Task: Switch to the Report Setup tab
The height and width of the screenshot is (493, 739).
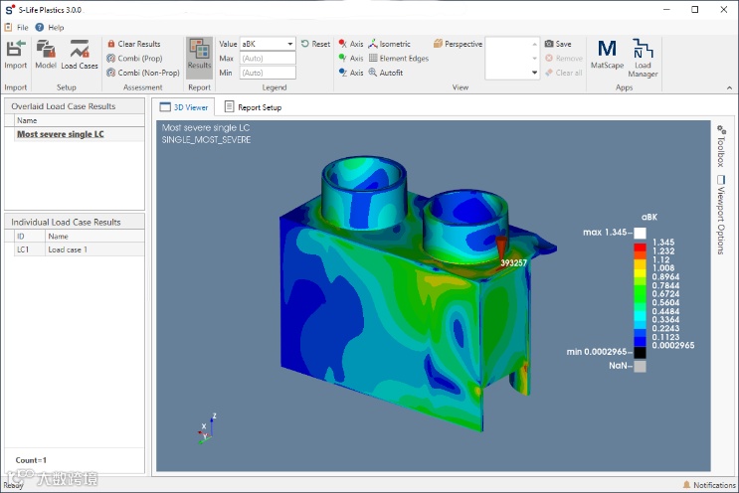Action: coord(253,107)
